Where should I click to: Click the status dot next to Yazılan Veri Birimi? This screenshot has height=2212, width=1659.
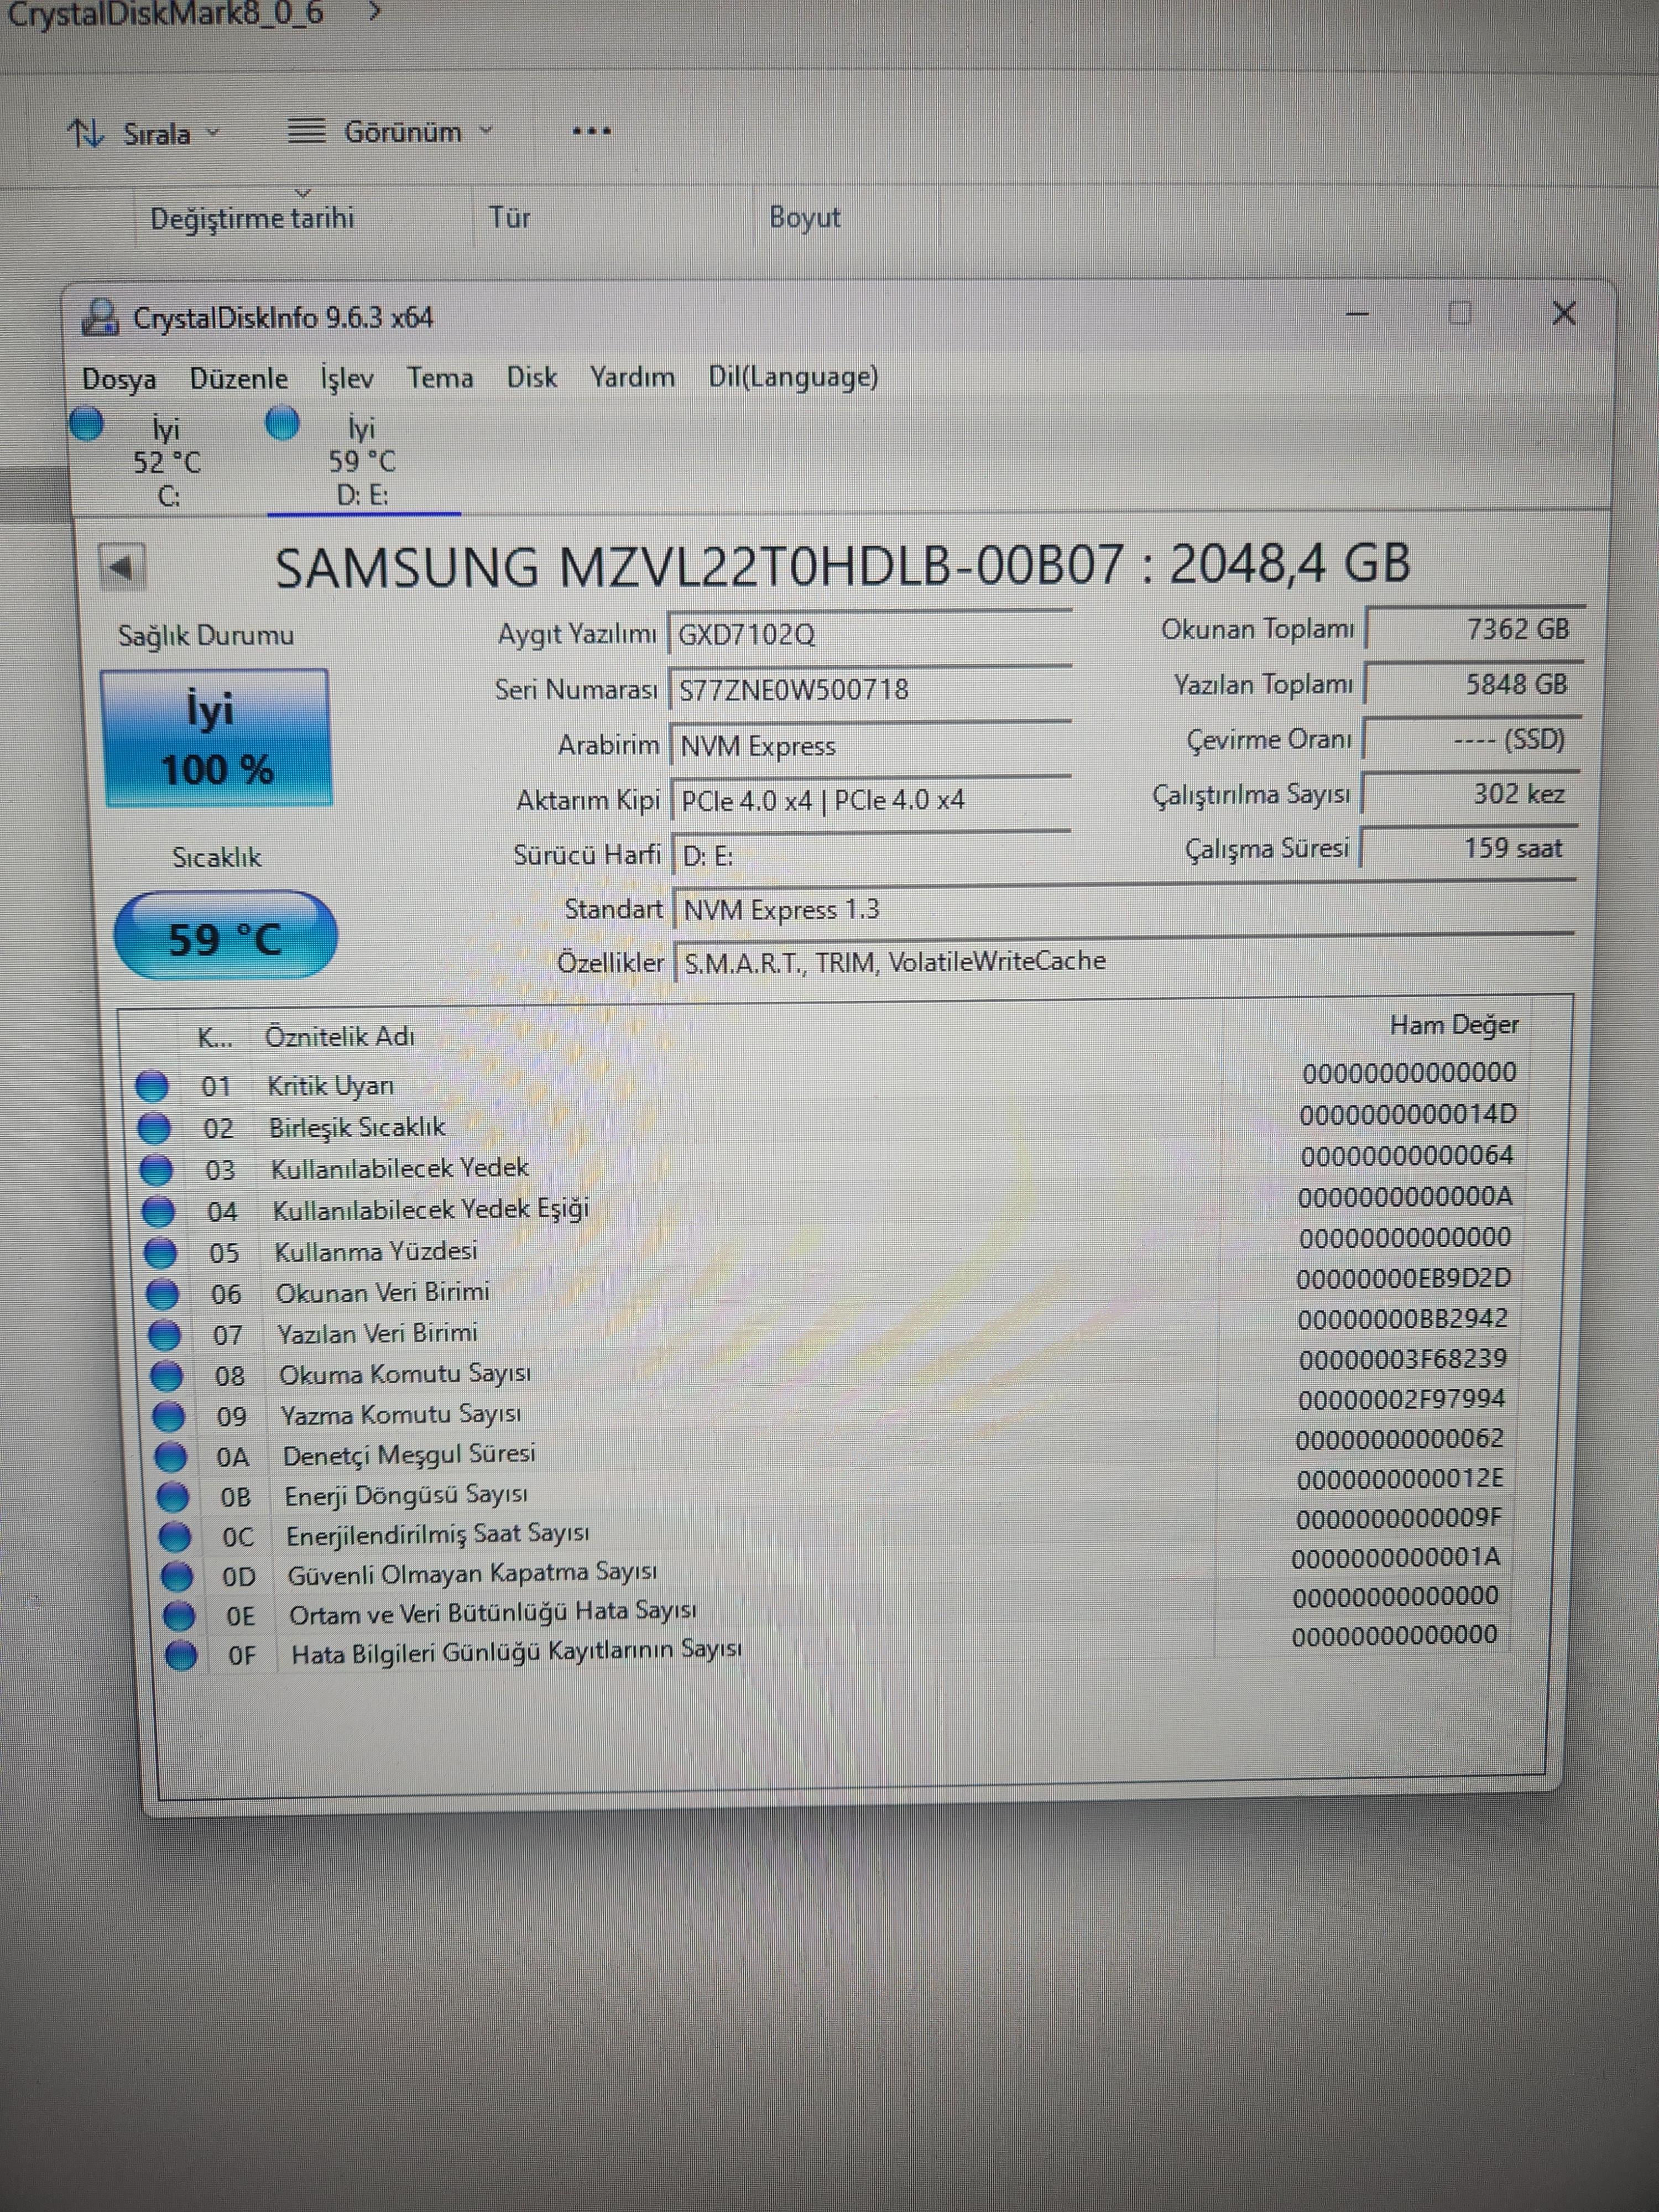click(164, 1335)
